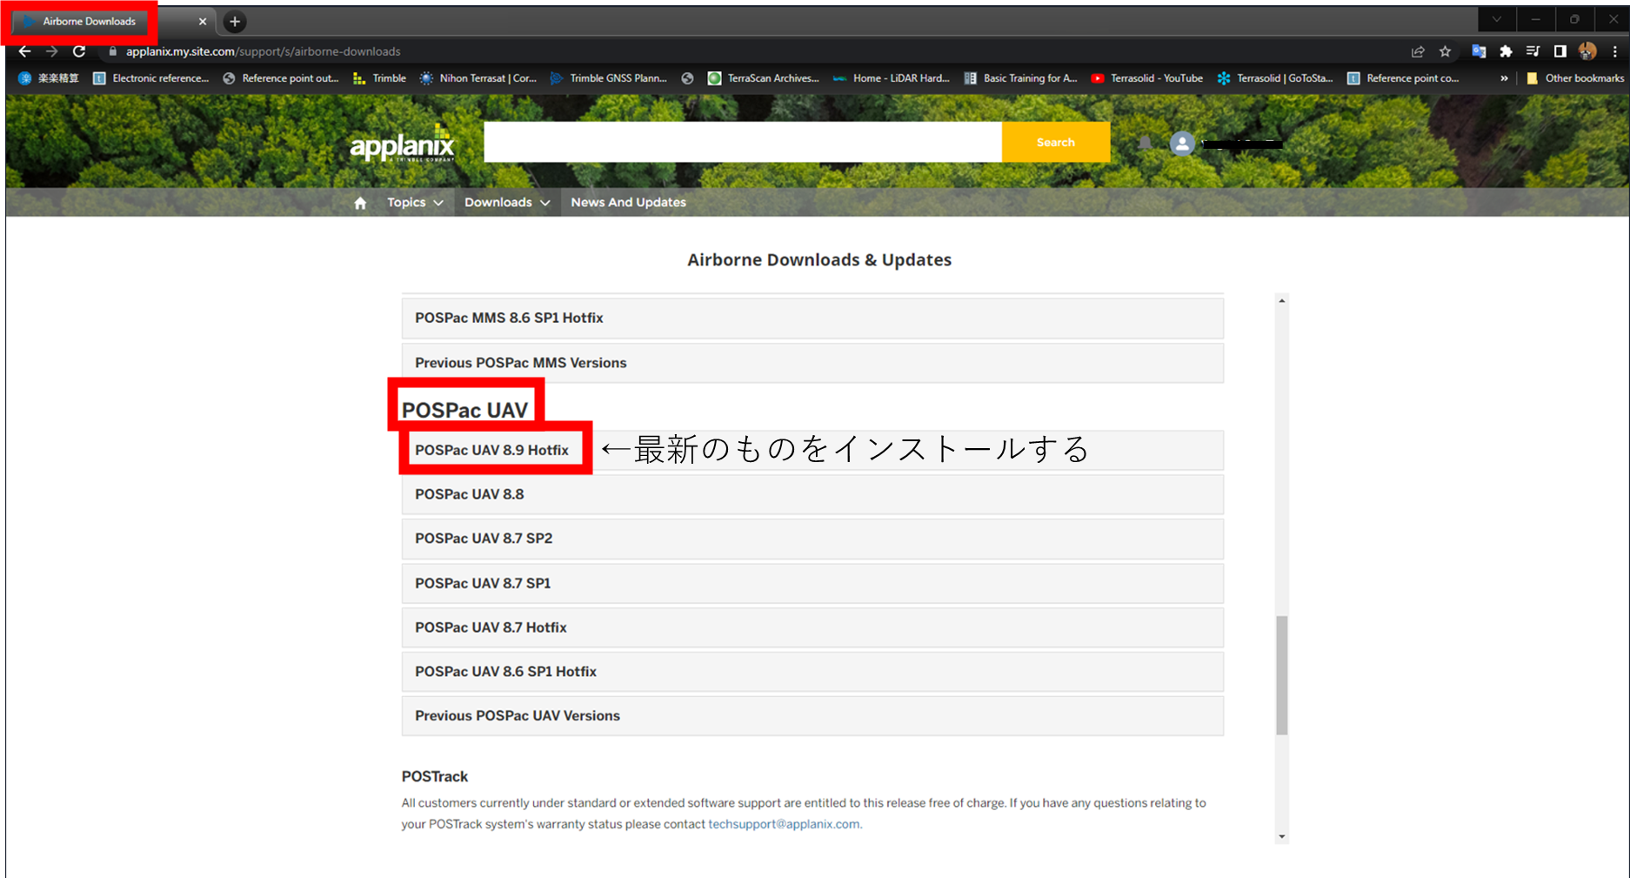The width and height of the screenshot is (1630, 878).
Task: Open the media control toolbar icon
Action: click(1533, 51)
